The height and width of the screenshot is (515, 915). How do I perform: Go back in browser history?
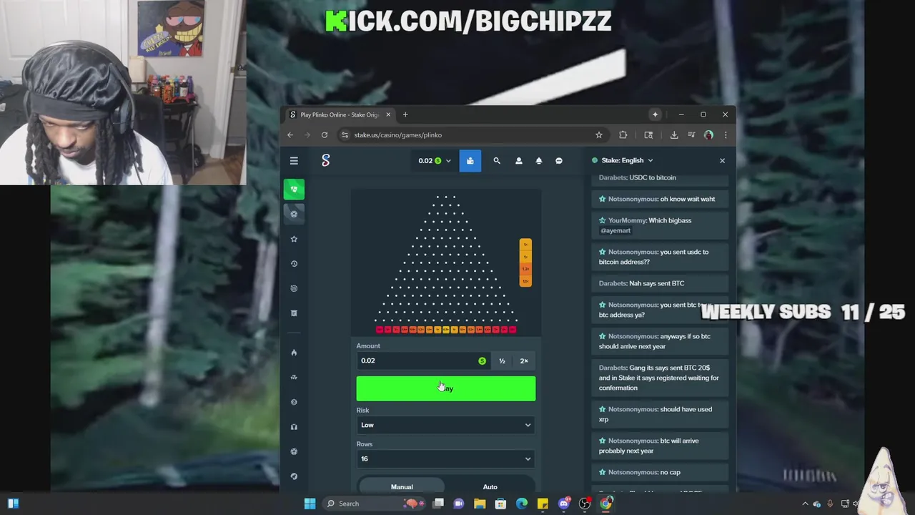pyautogui.click(x=290, y=135)
